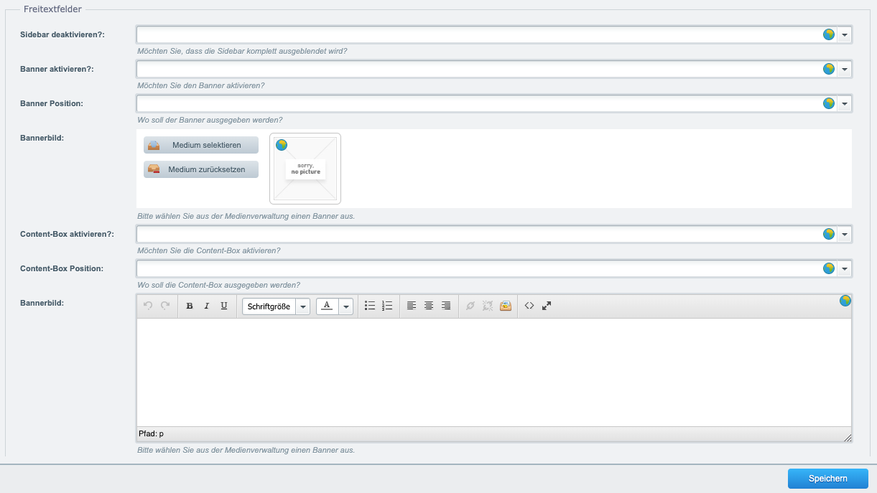The width and height of the screenshot is (877, 493).
Task: Click help text 'Möchten Sie den Banner aktivieren?'
Action: (x=200, y=85)
